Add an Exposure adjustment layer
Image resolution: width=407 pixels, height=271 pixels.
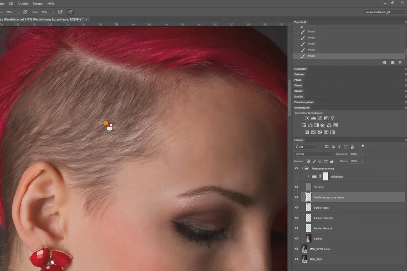tap(326, 118)
